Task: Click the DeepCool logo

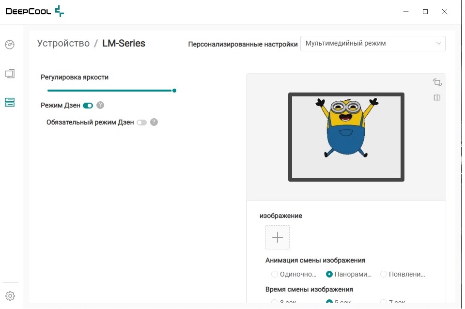Action: (x=35, y=11)
